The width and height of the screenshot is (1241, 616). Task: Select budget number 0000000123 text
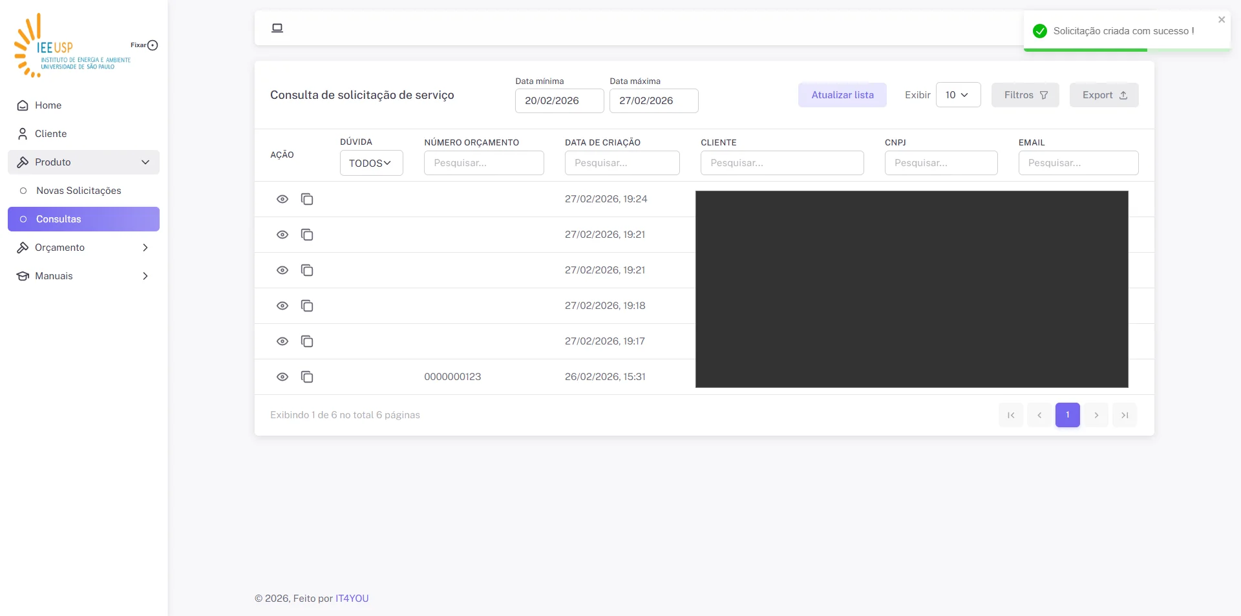(x=452, y=377)
